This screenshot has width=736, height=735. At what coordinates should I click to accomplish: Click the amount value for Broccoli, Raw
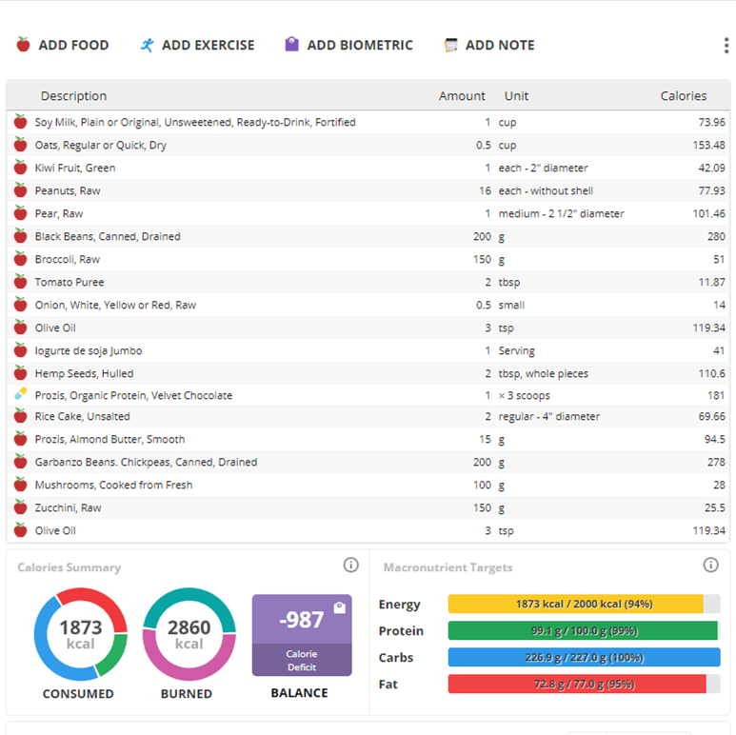point(482,259)
